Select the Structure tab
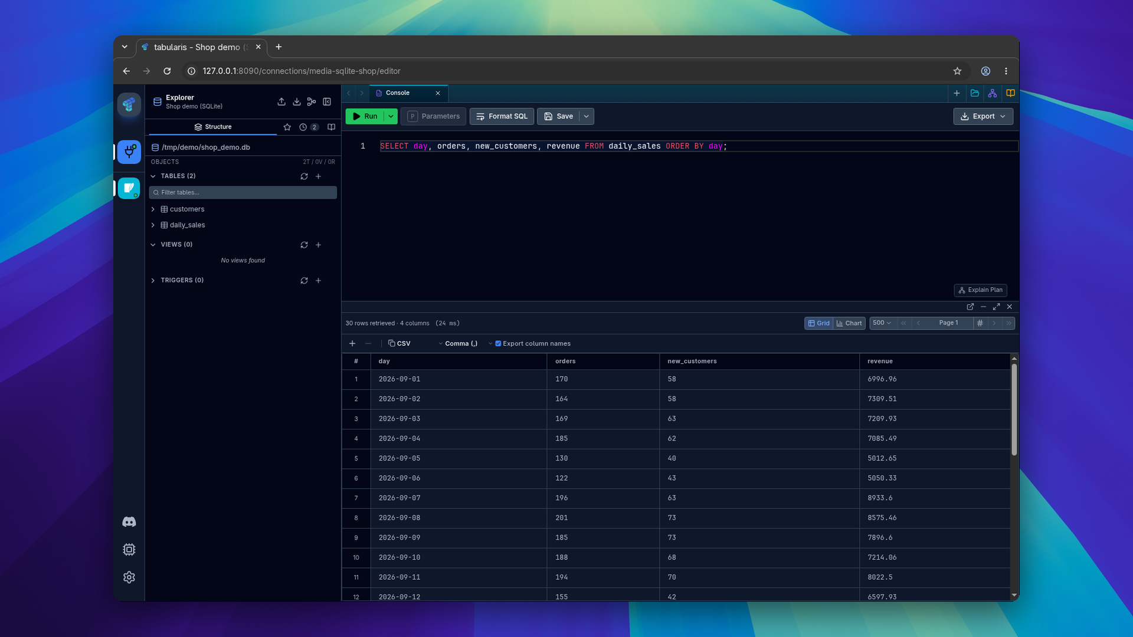The height and width of the screenshot is (637, 1133). pyautogui.click(x=213, y=127)
